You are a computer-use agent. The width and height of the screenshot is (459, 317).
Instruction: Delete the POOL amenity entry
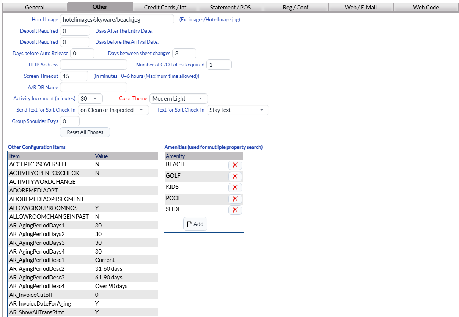click(235, 199)
